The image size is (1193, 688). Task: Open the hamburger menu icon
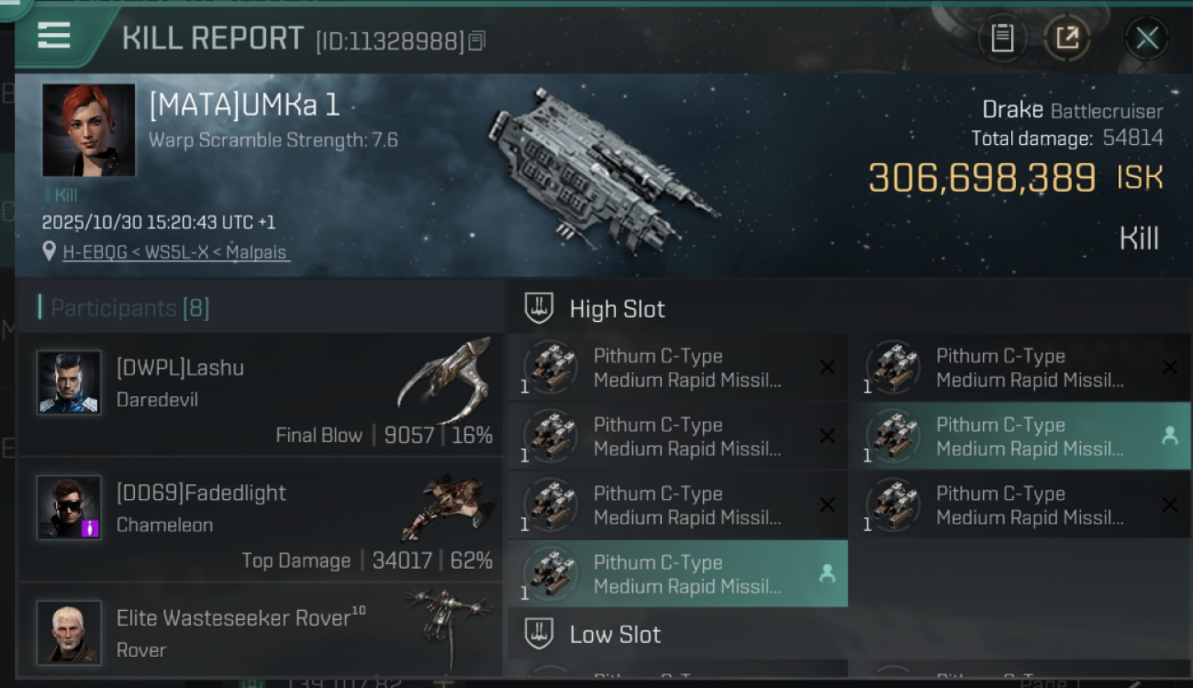[53, 35]
